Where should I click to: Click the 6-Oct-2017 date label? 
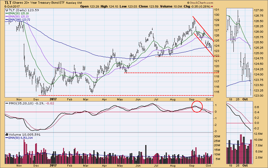click(12, 7)
